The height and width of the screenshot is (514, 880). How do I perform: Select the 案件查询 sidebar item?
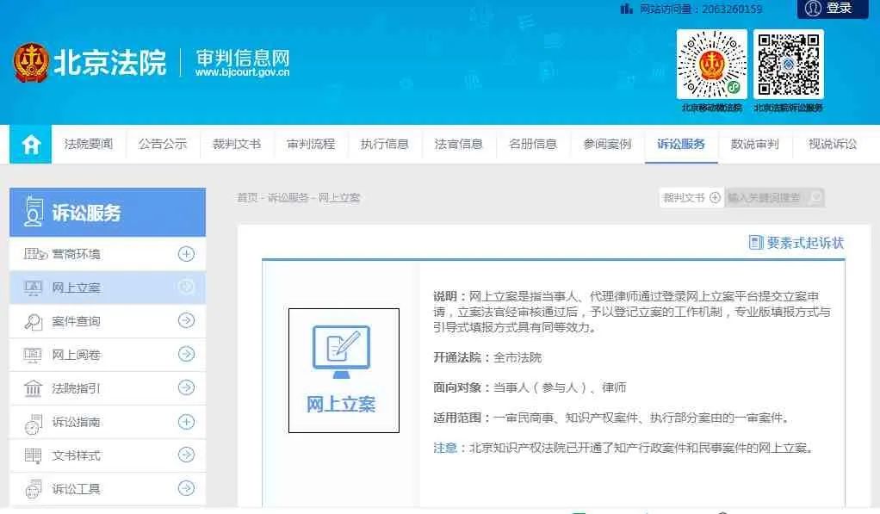tap(108, 321)
